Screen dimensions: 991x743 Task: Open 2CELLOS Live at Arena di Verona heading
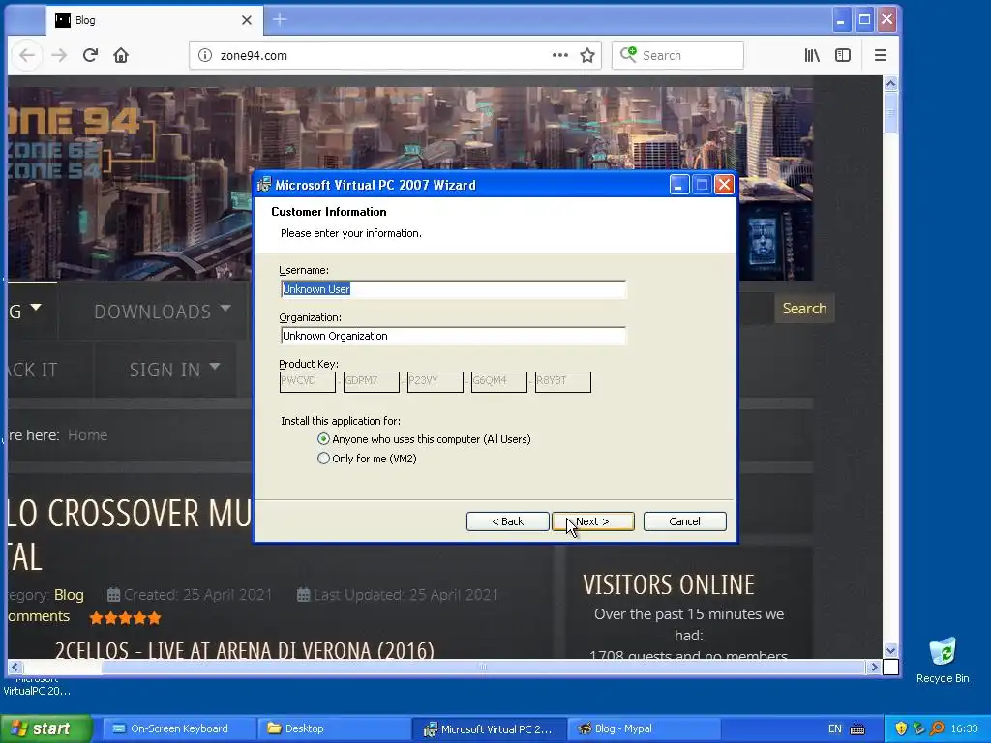(244, 650)
